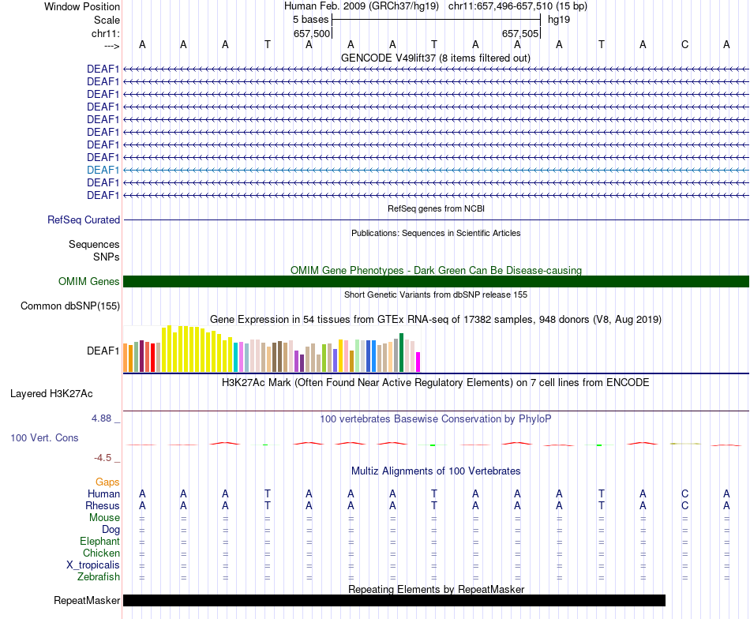Click the RepeatMasker track label

(87, 600)
